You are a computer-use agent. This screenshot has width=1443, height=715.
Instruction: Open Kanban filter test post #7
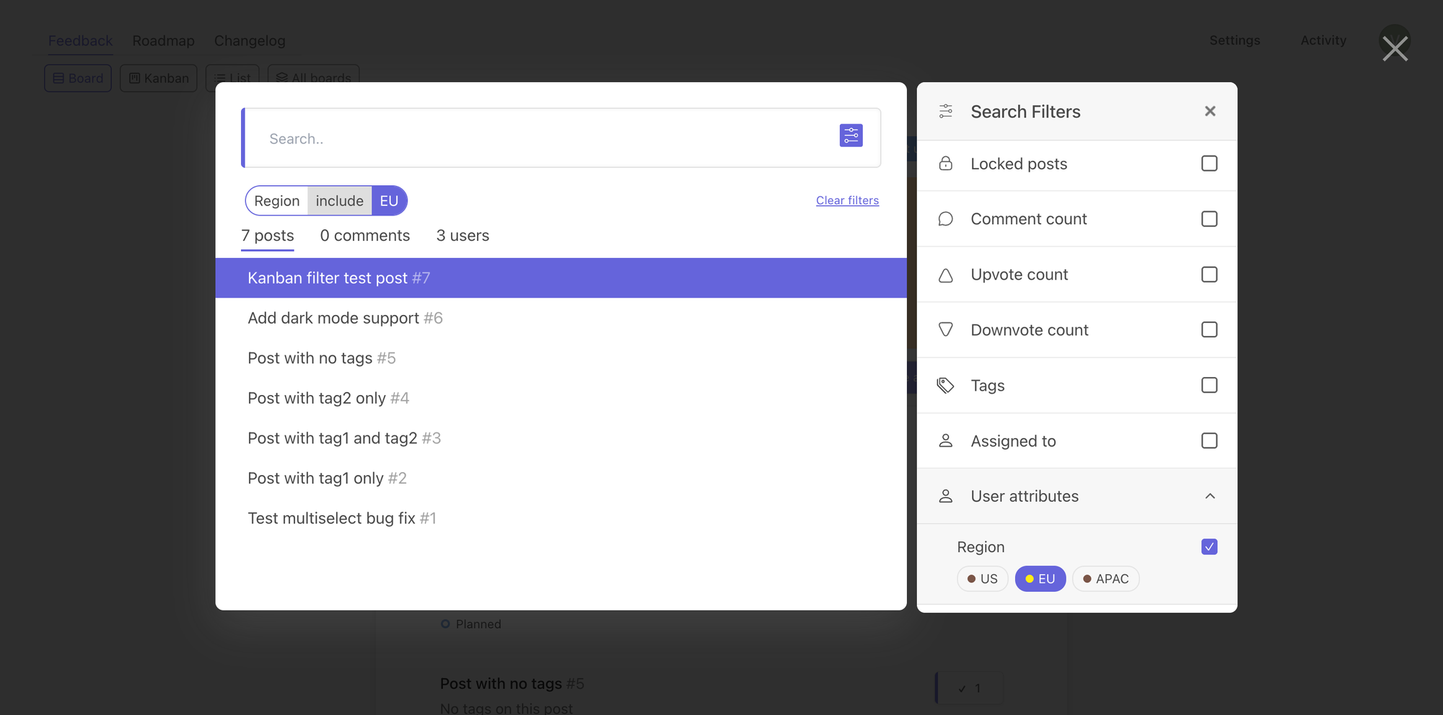click(561, 278)
